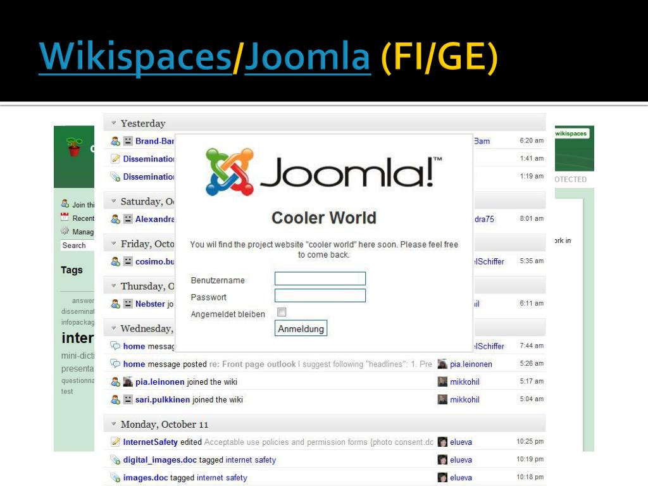Click the joined icon beside Alexandra
648x486 pixels.
(115, 219)
